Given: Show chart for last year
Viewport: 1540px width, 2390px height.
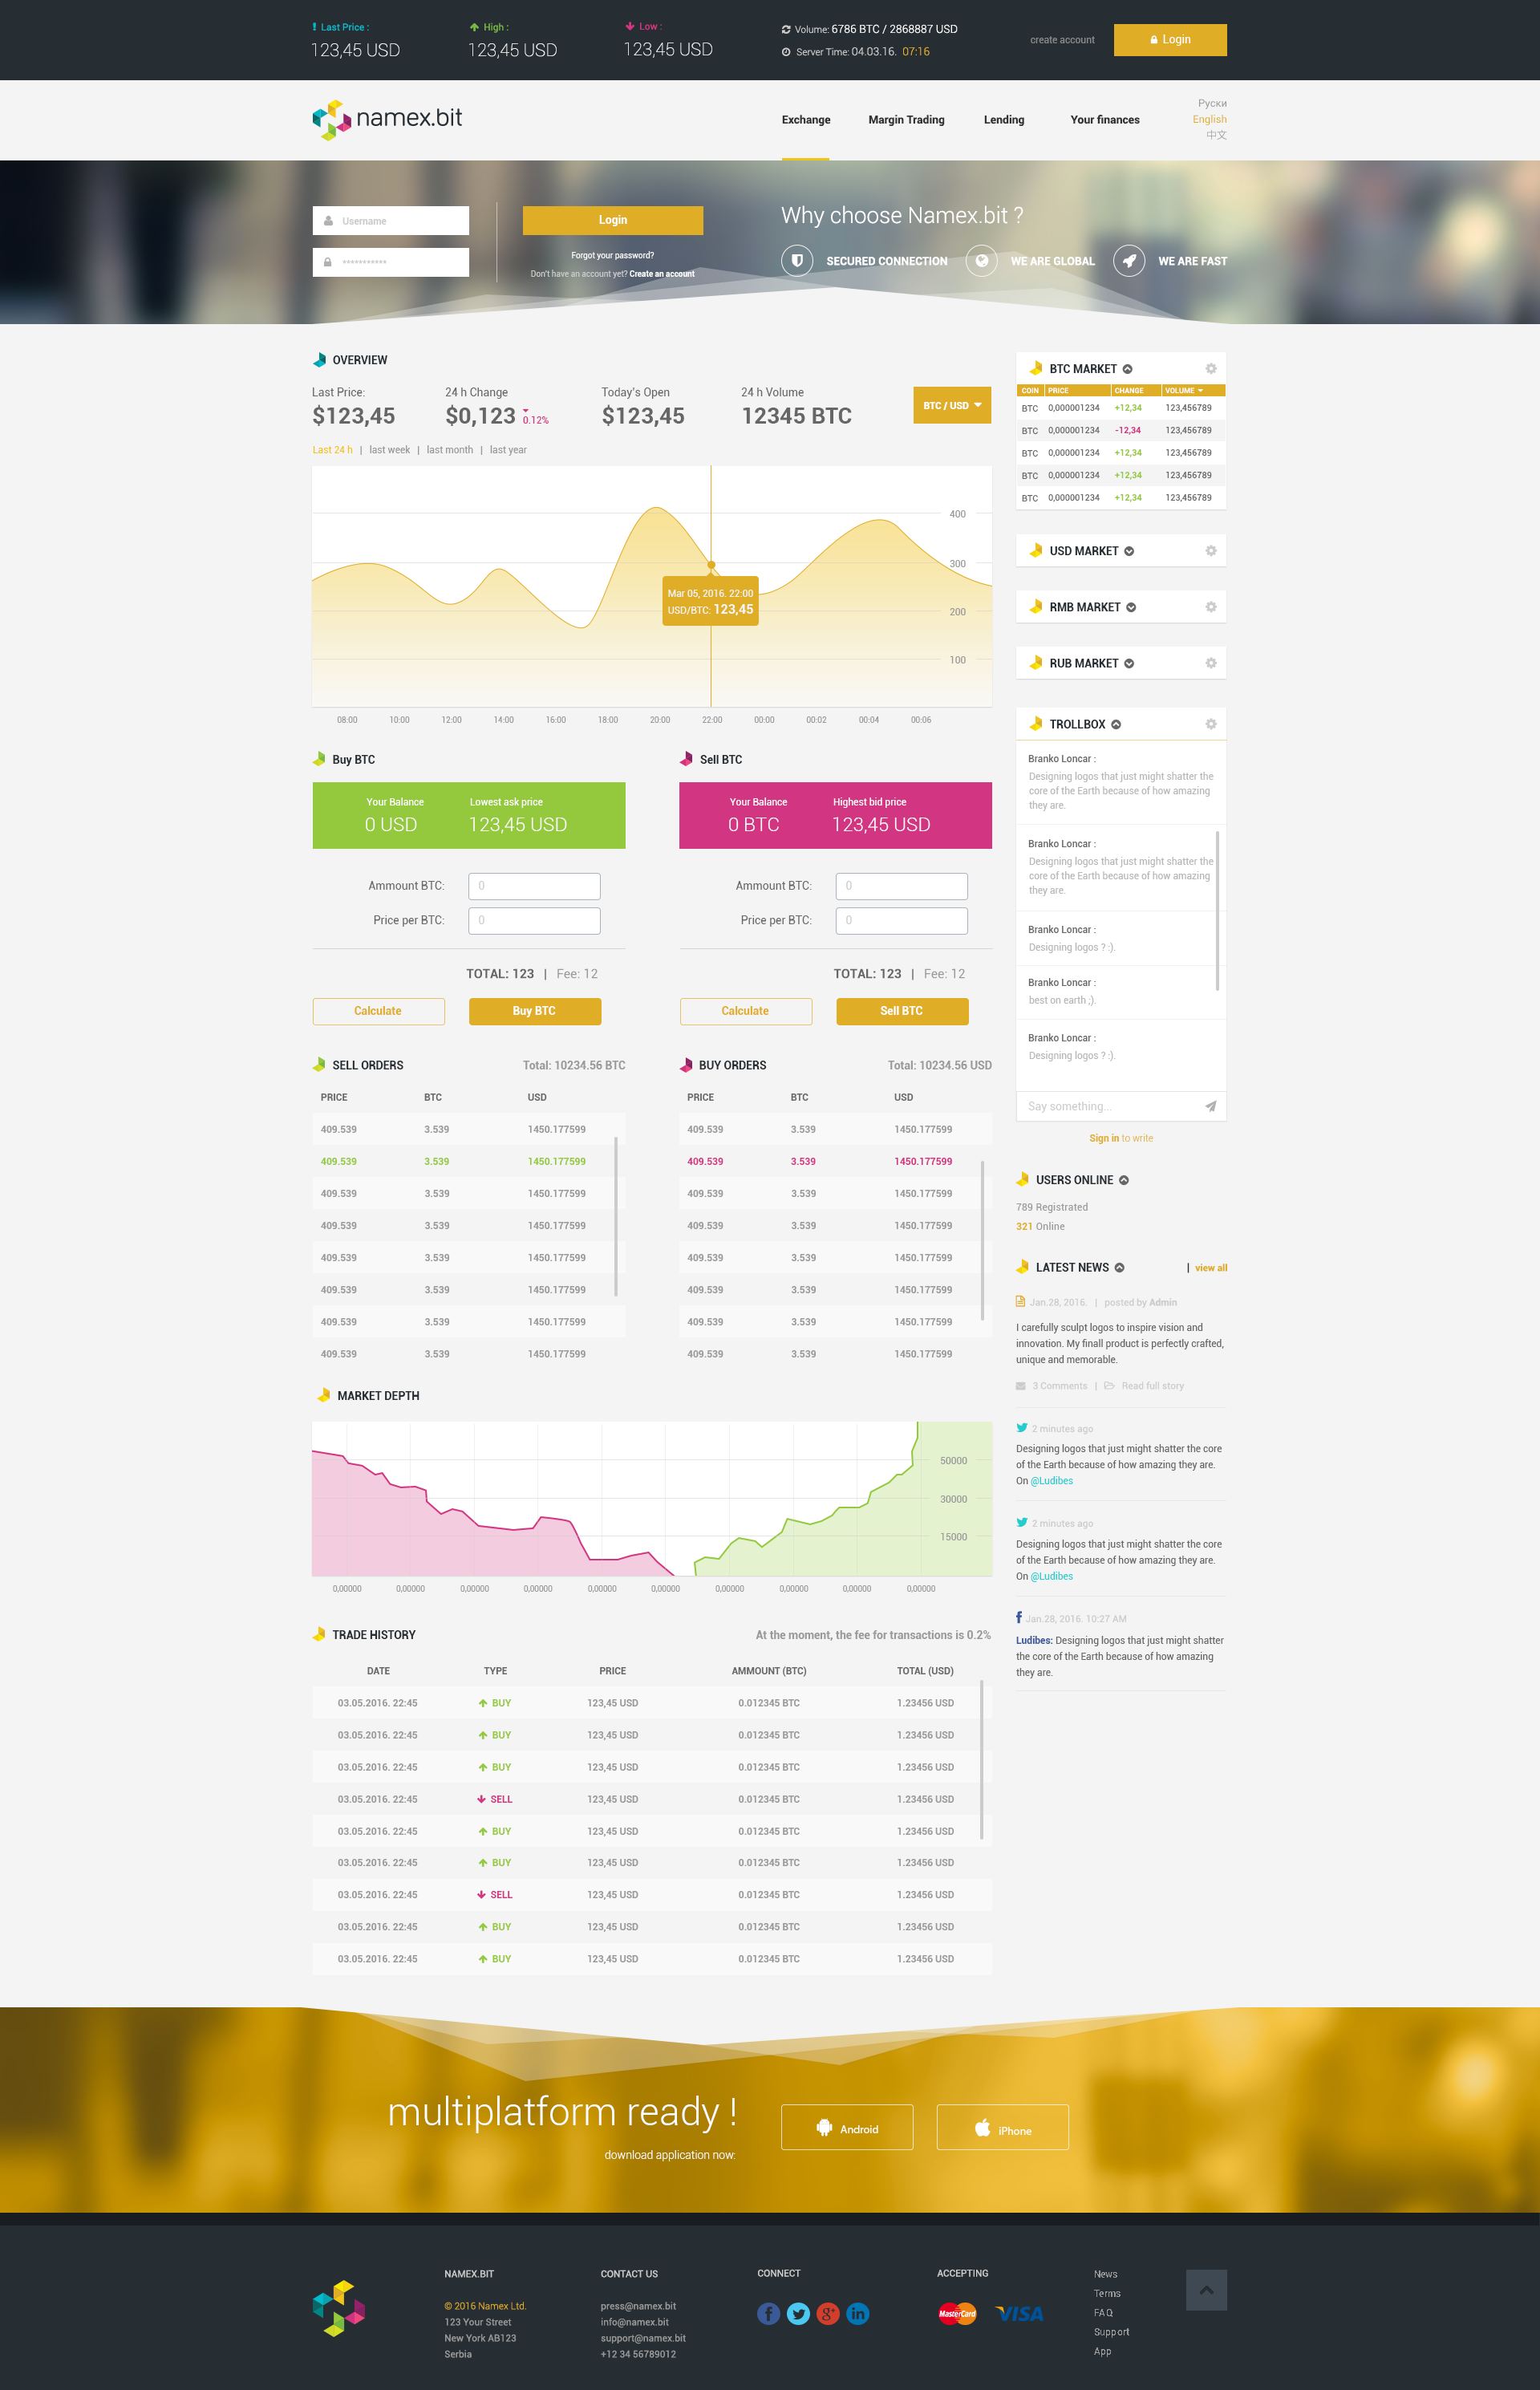Looking at the screenshot, I should [x=508, y=450].
